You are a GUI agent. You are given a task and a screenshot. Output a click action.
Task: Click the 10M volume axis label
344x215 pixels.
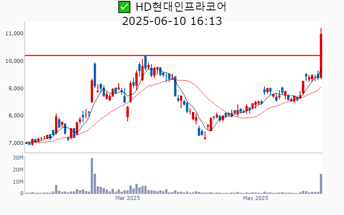[x=18, y=181]
